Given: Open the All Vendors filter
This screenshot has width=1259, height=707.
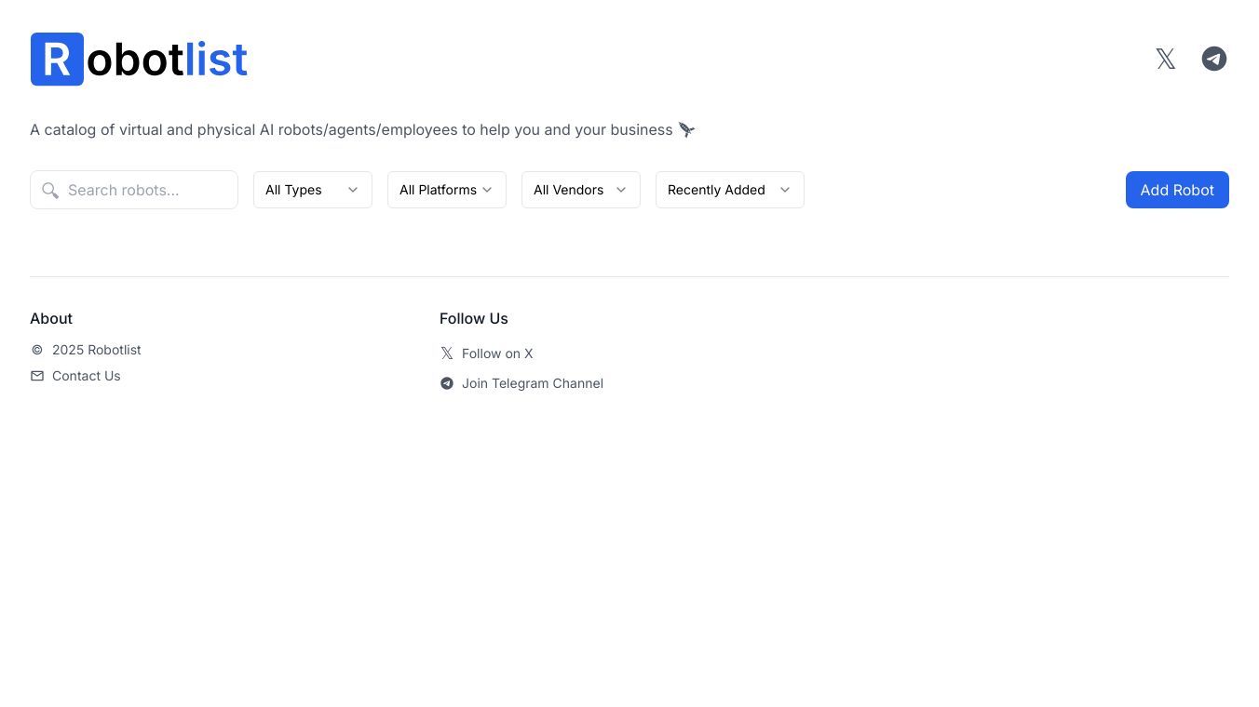Looking at the screenshot, I should (x=580, y=190).
